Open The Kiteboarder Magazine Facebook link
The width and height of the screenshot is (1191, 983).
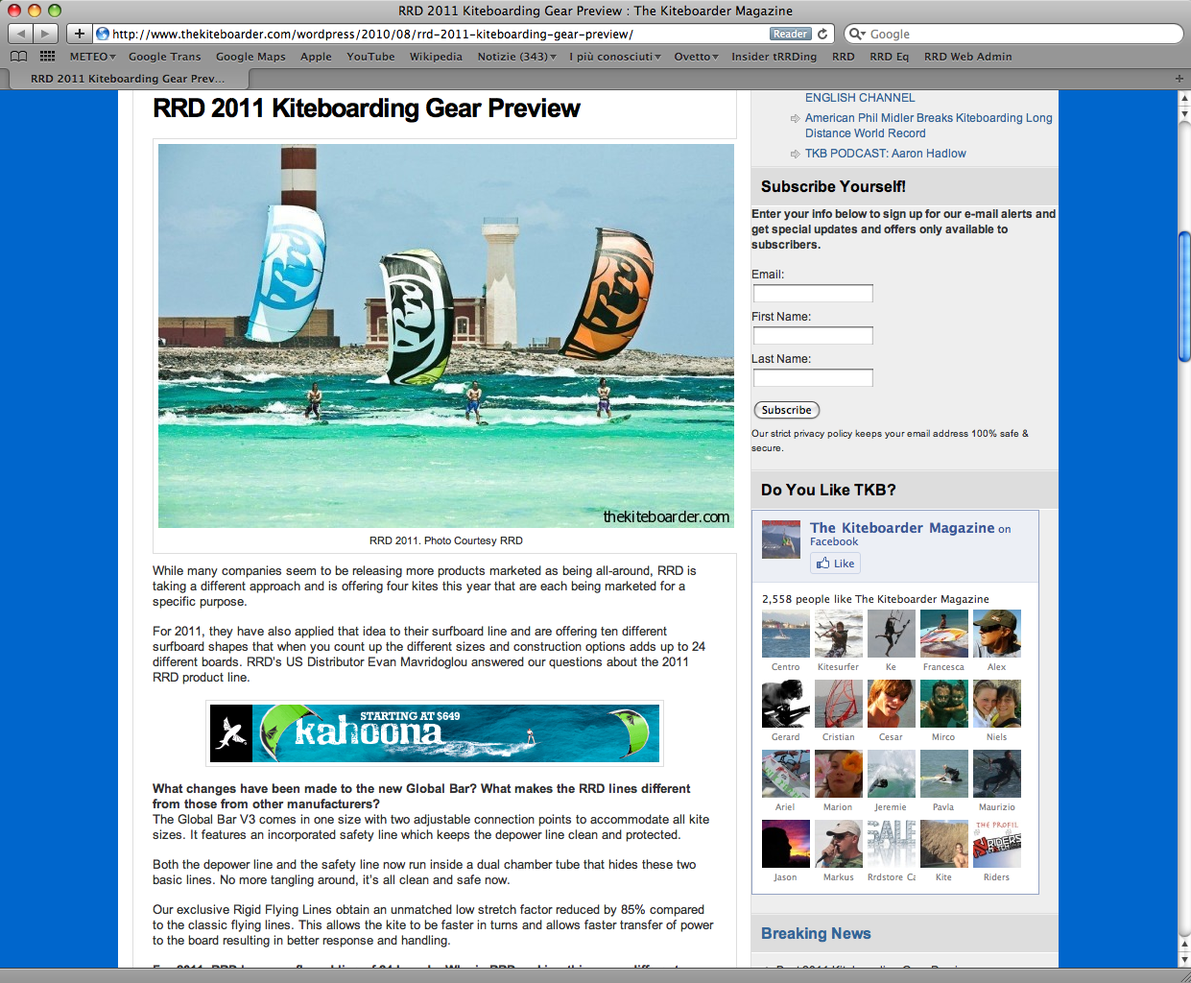[x=902, y=528]
